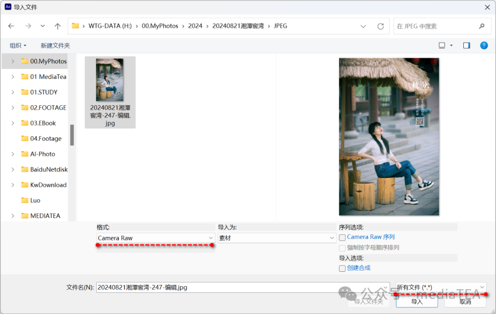Enable the Camera Raw 序列 checkbox
The width and height of the screenshot is (496, 314).
(342, 237)
